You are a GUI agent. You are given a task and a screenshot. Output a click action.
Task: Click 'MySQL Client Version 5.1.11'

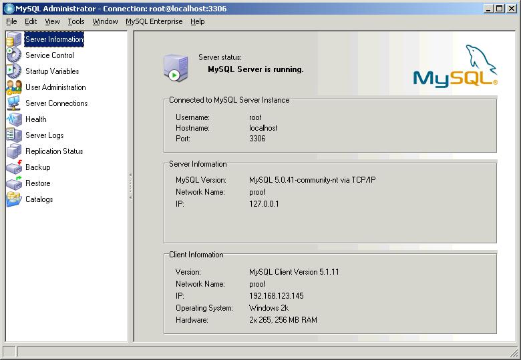point(294,272)
